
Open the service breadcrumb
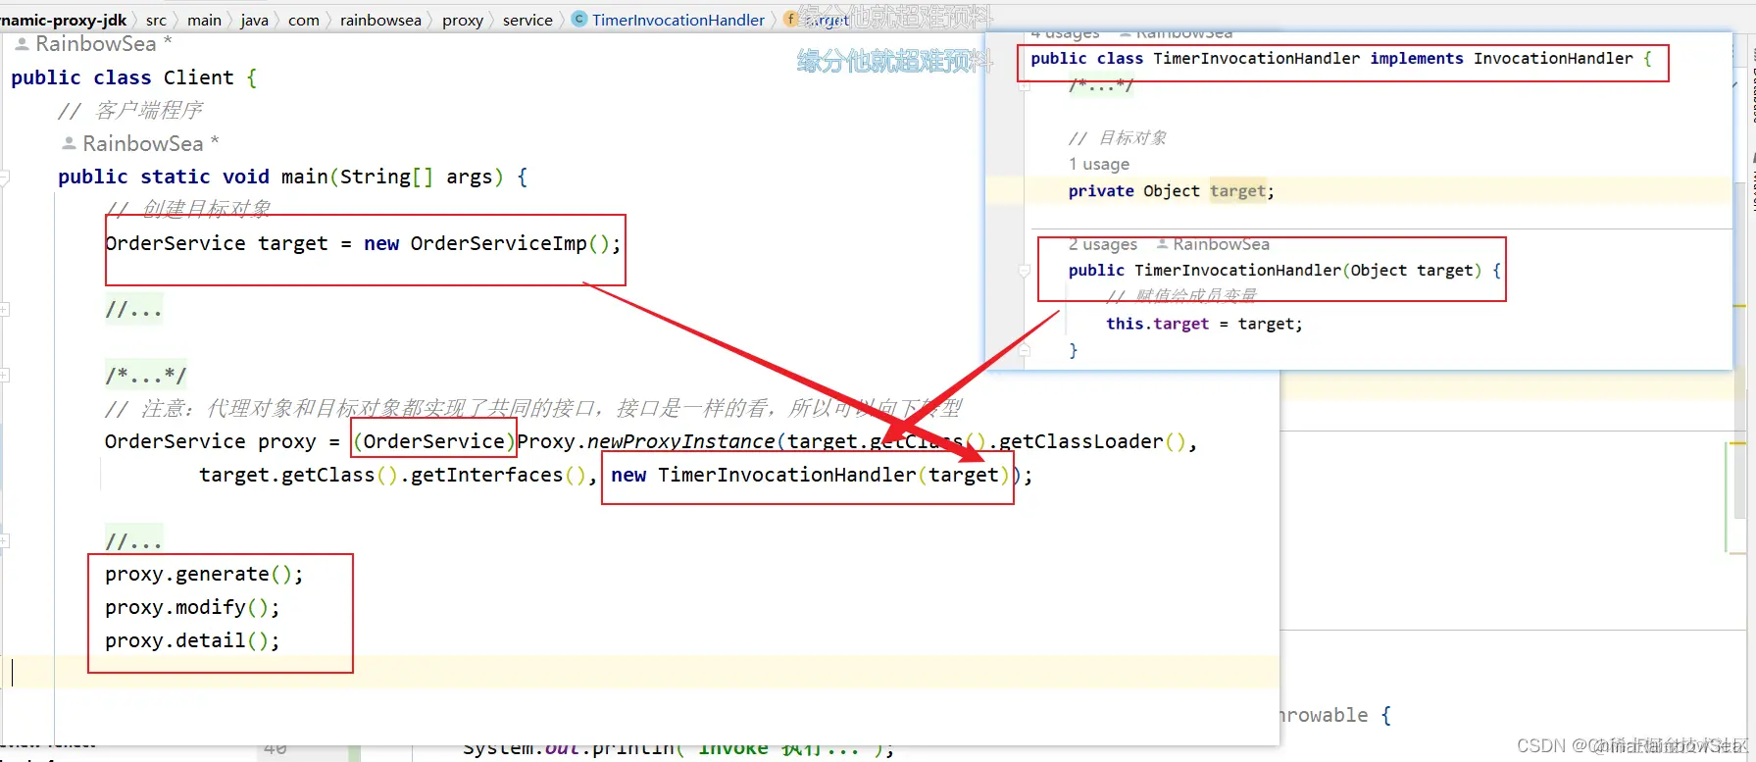527,20
